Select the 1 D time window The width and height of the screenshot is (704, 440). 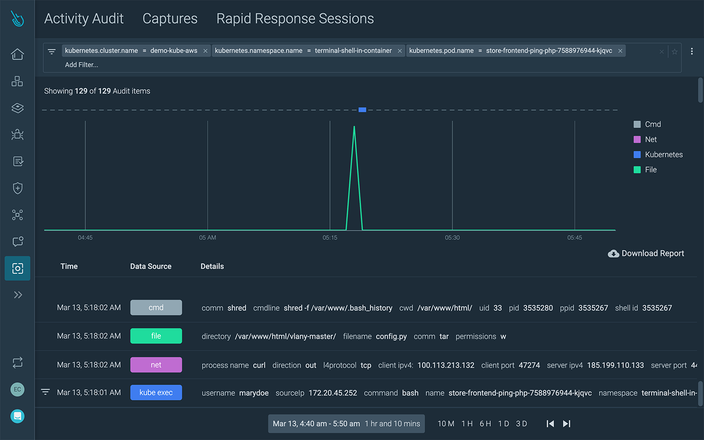pyautogui.click(x=503, y=424)
